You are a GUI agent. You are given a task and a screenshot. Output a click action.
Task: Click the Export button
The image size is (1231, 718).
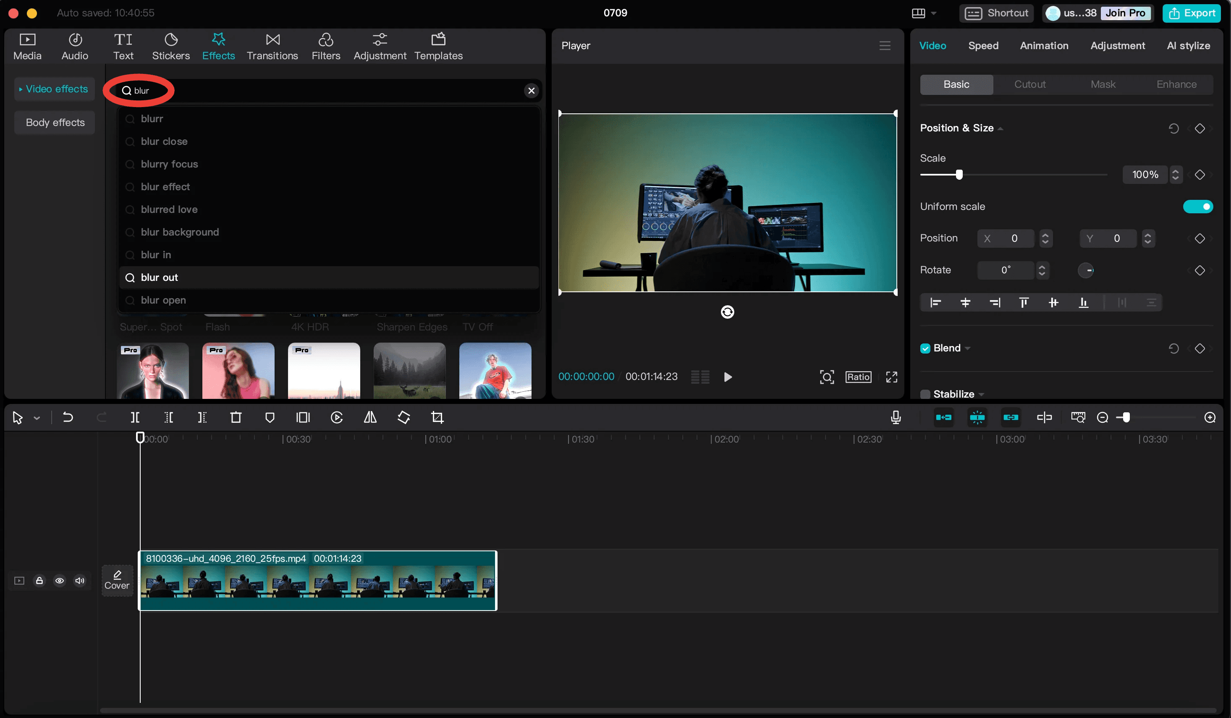tap(1192, 13)
